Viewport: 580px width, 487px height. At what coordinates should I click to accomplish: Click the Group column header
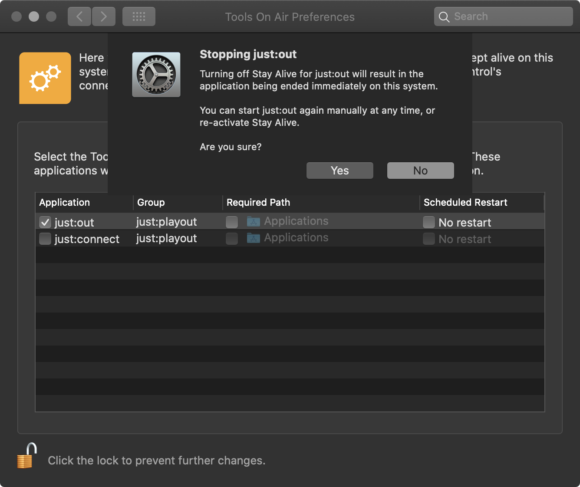178,203
